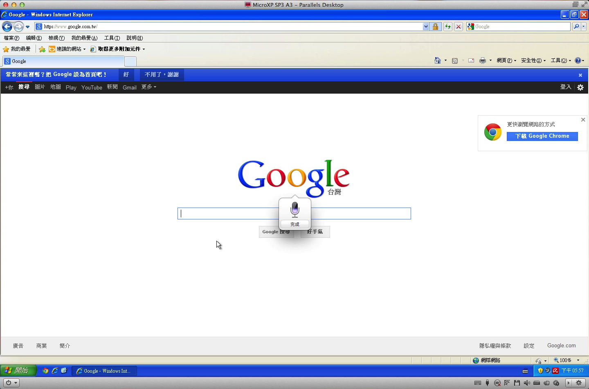Open the 檔案(F) menu
The image size is (589, 389).
tap(11, 38)
